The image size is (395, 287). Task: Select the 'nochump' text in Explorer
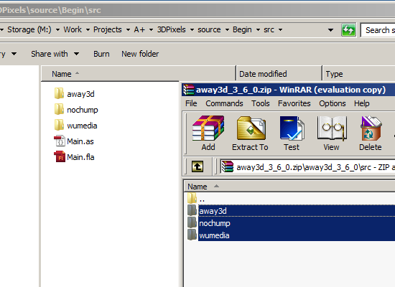pyautogui.click(x=83, y=110)
